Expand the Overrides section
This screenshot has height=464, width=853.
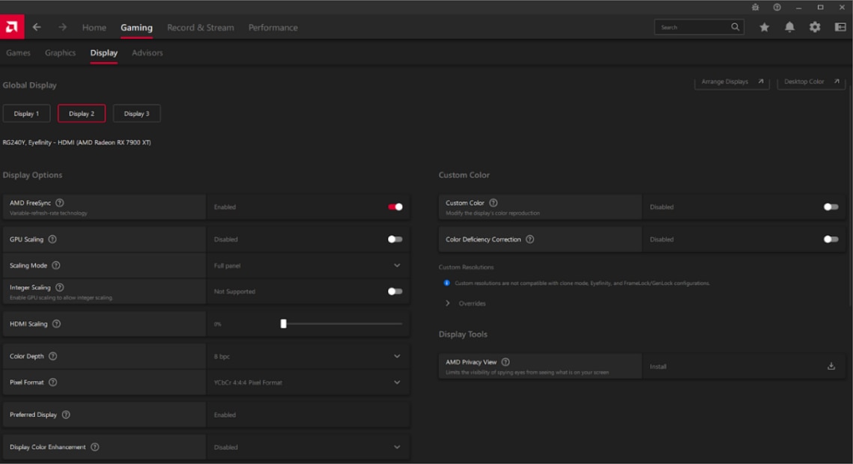click(x=448, y=303)
